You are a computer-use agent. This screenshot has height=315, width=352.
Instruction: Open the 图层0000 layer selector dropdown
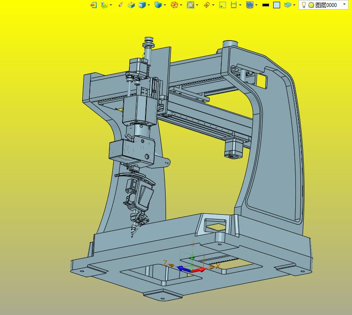pos(344,4)
